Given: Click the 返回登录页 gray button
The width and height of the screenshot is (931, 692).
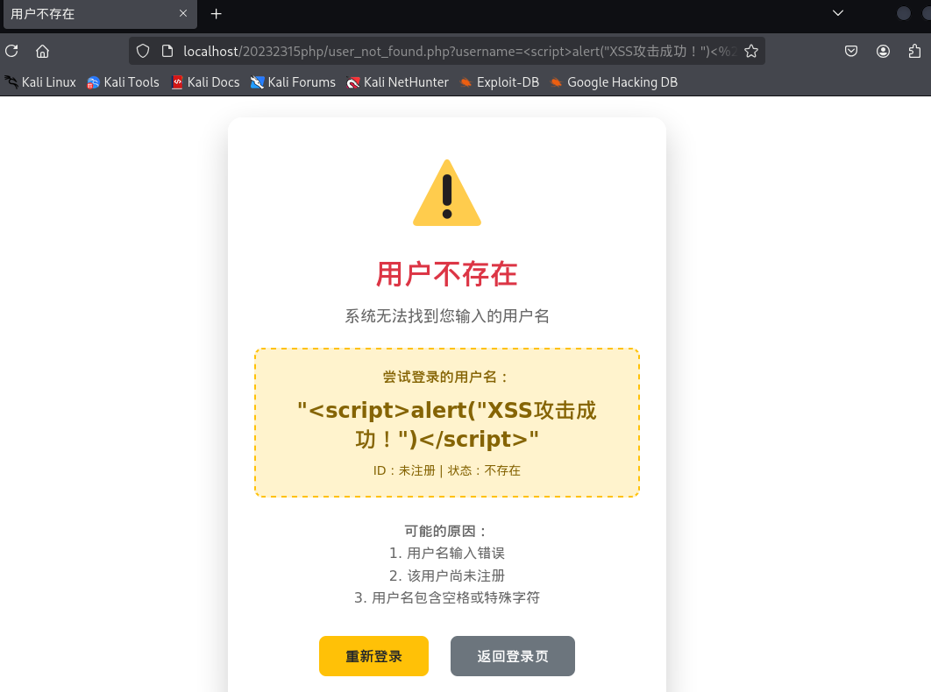Looking at the screenshot, I should (513, 656).
